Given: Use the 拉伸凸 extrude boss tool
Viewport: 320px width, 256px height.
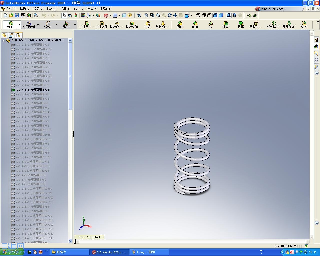Looking at the screenshot, I should pyautogui.click(x=86, y=25).
